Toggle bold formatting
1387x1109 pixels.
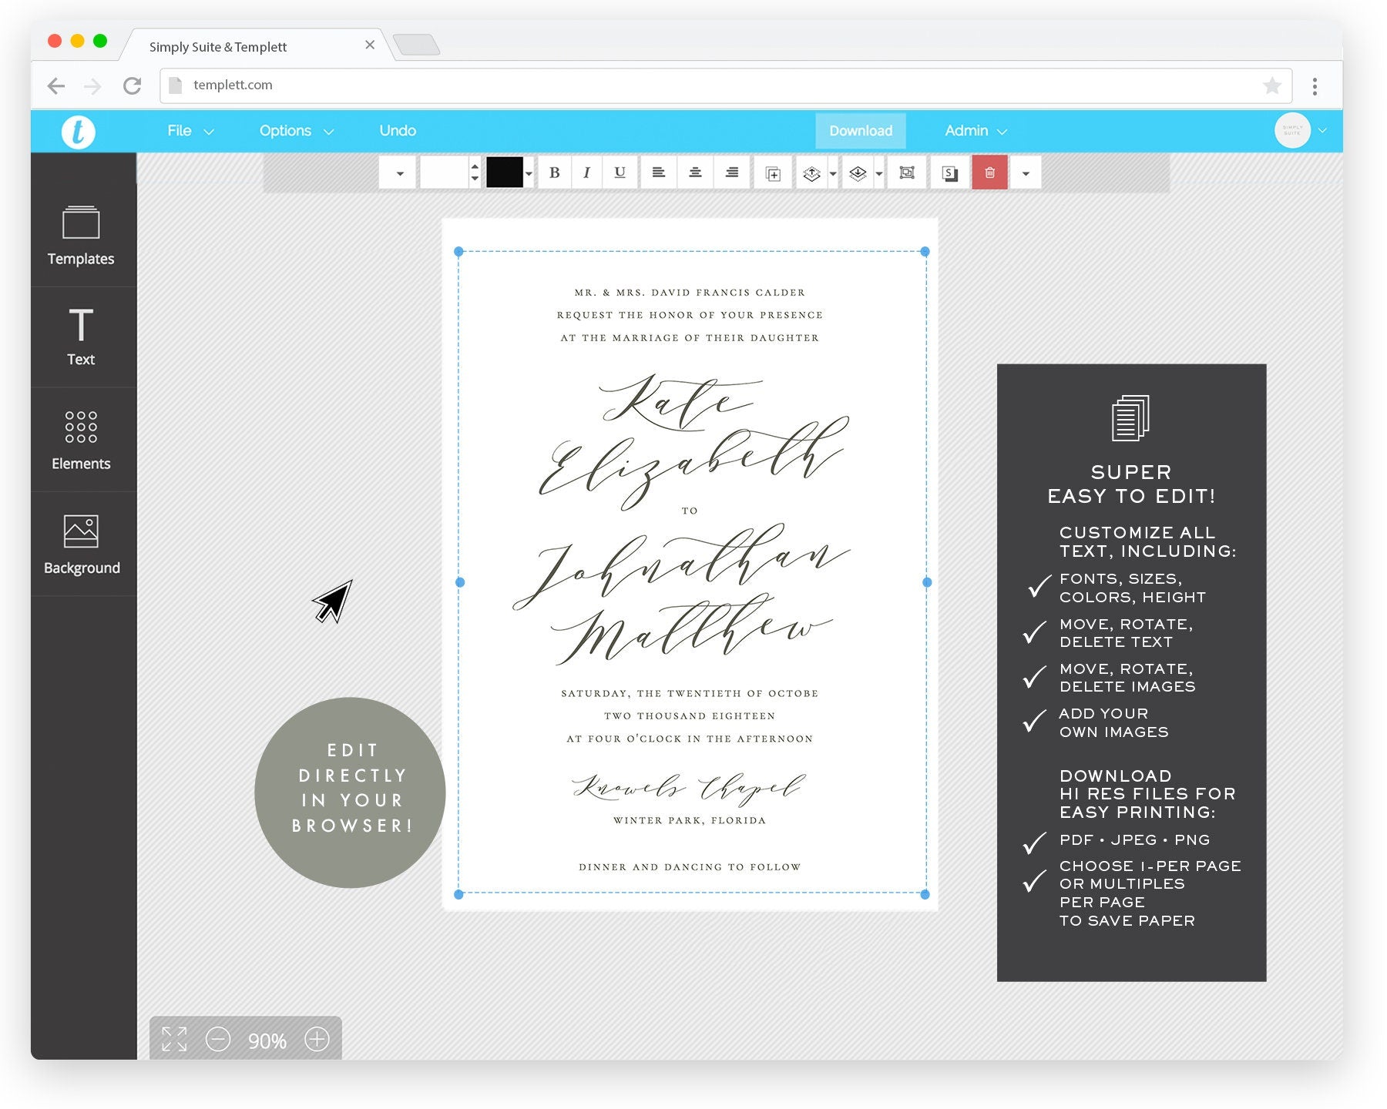tap(554, 173)
